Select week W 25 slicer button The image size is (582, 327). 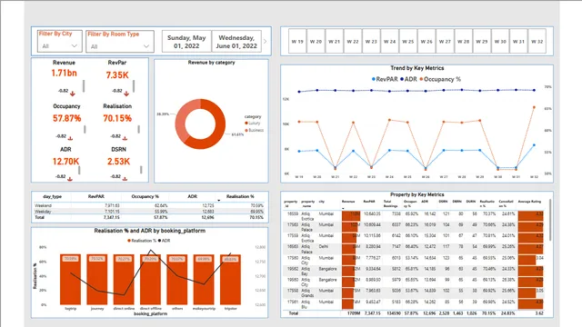click(408, 41)
